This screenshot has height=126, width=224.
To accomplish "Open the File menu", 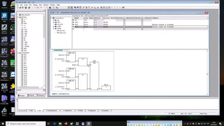I will (17, 5).
